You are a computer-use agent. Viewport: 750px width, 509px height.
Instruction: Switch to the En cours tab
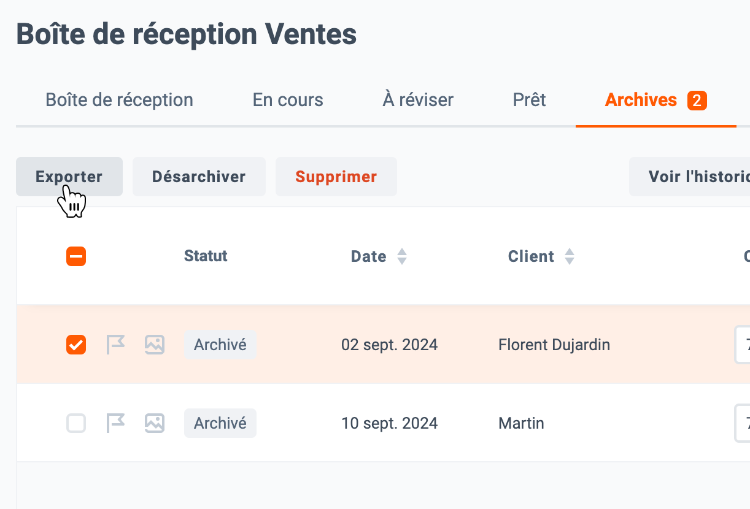coord(288,100)
